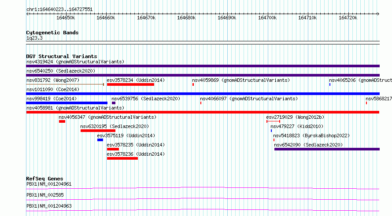Image resolution: width=392 pixels, height=216 pixels.
Task: Select the red esv3578234 variant bar
Action: (x=130, y=84)
